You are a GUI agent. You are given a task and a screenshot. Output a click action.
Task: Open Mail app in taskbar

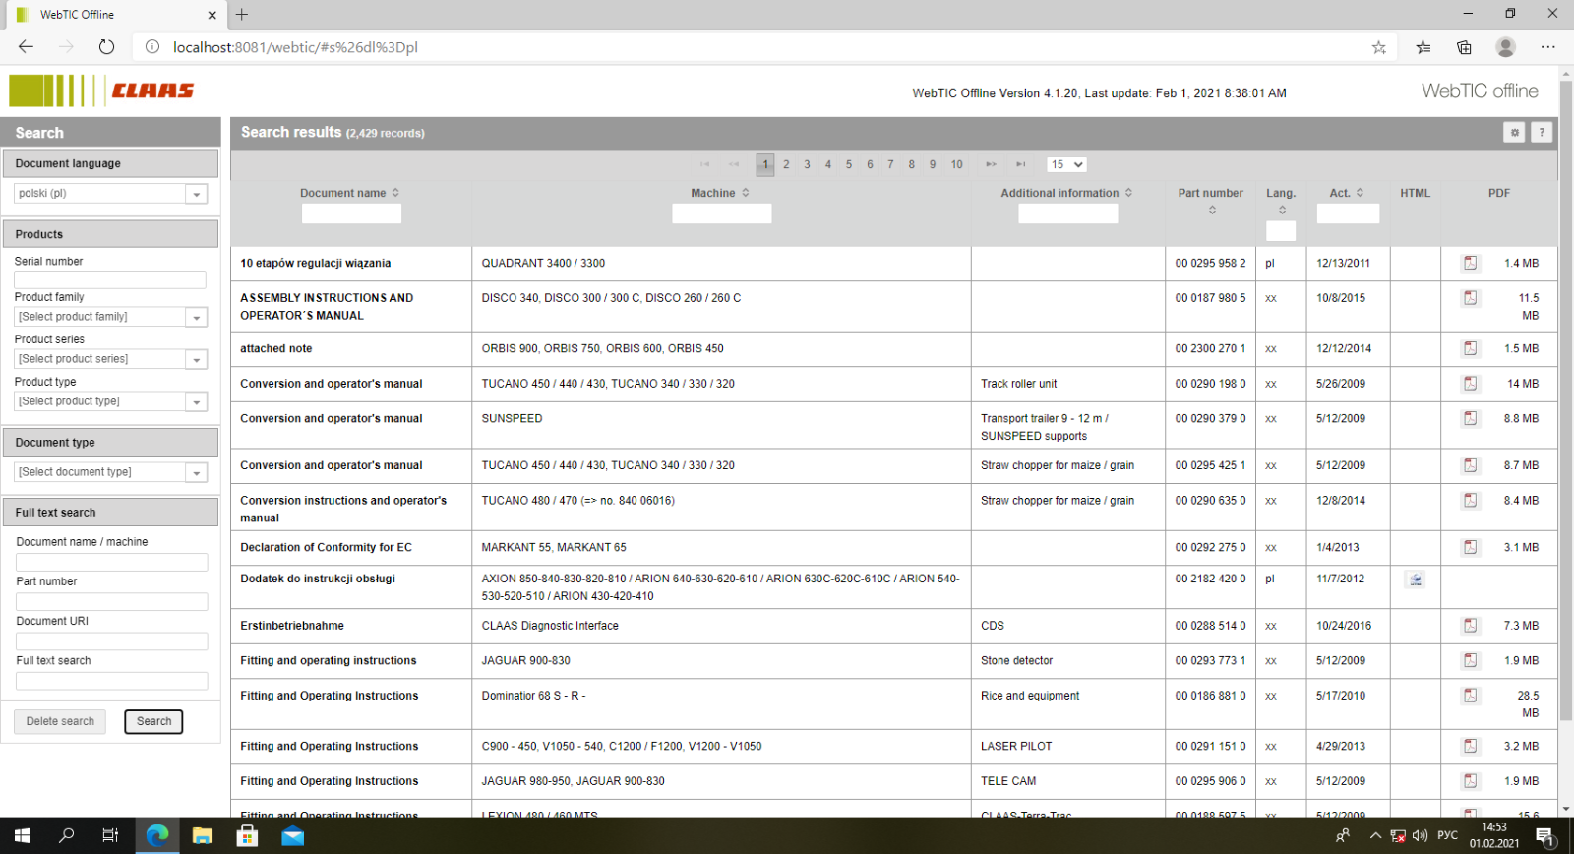pyautogui.click(x=293, y=836)
